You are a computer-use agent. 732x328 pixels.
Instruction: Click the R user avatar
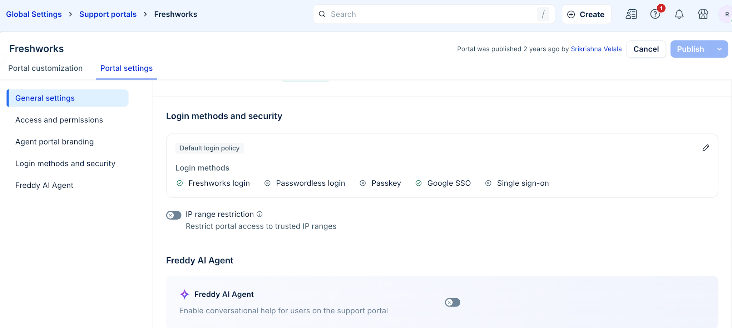(x=726, y=14)
